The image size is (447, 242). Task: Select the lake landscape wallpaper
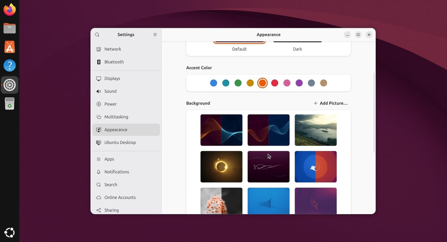pos(316,130)
